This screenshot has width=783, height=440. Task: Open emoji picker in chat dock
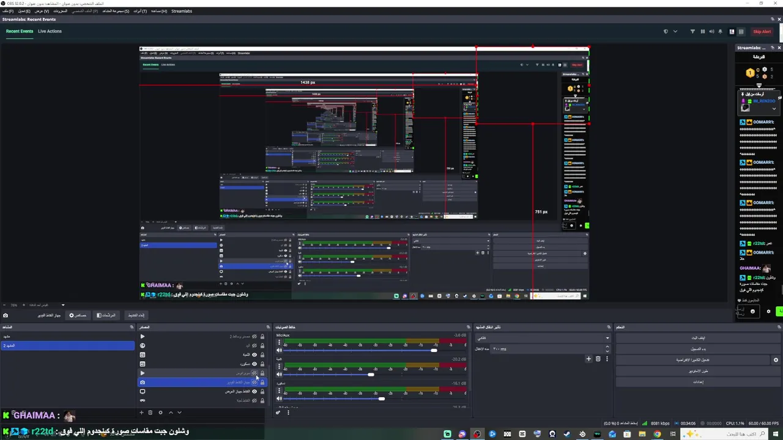point(752,311)
